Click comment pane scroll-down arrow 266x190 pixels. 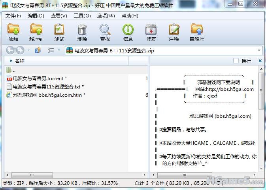click(x=261, y=168)
